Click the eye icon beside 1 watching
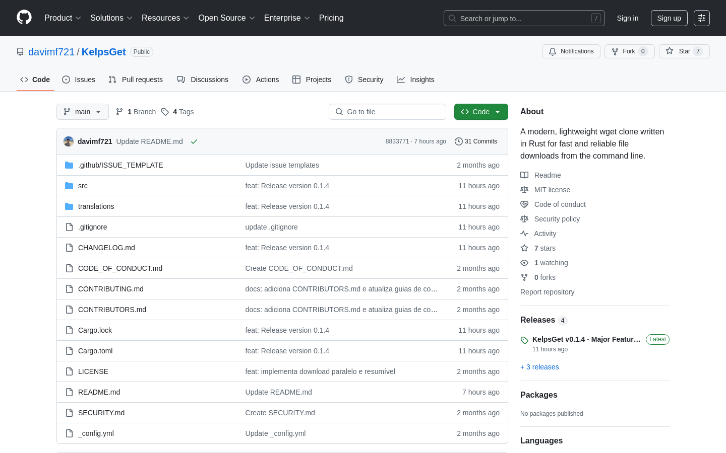Image resolution: width=726 pixels, height=453 pixels. pos(524,263)
